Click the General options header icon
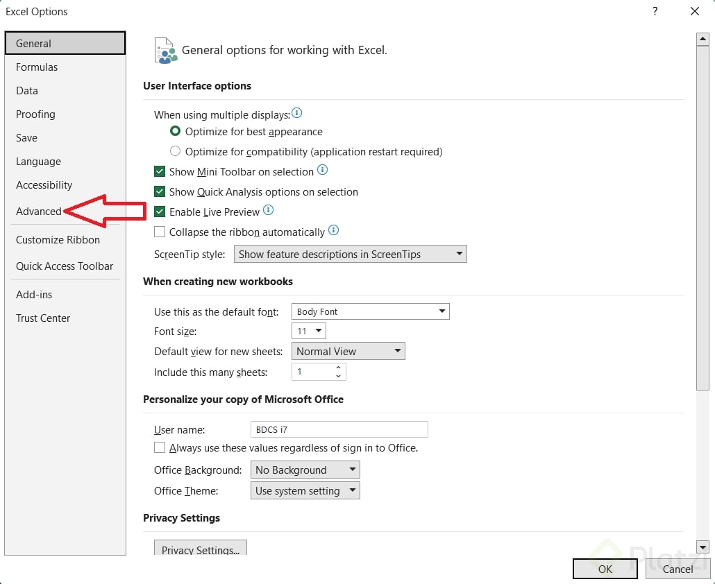 (x=165, y=51)
